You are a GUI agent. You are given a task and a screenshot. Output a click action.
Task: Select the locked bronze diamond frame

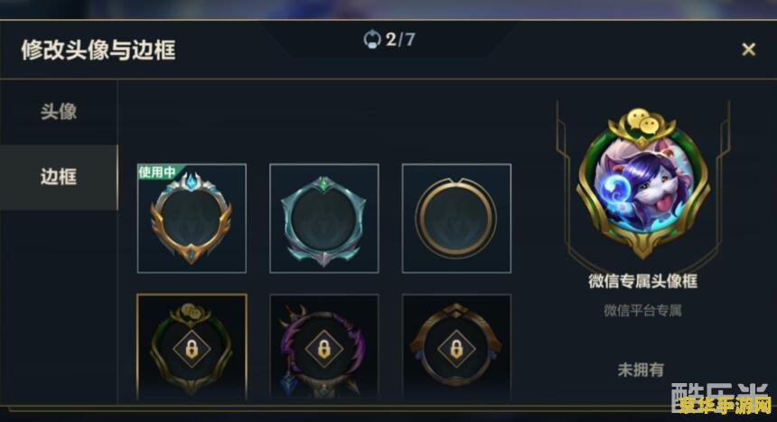(456, 347)
